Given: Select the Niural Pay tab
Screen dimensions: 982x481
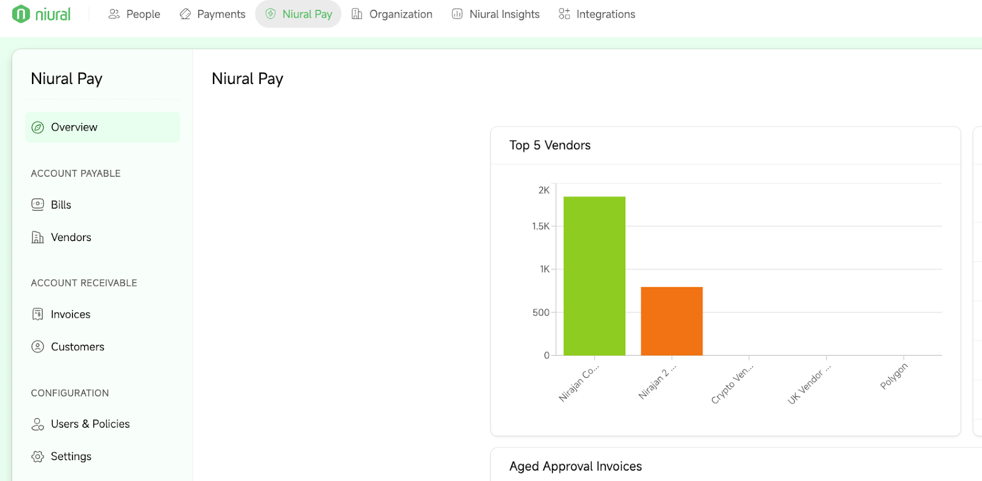Looking at the screenshot, I should (x=298, y=14).
